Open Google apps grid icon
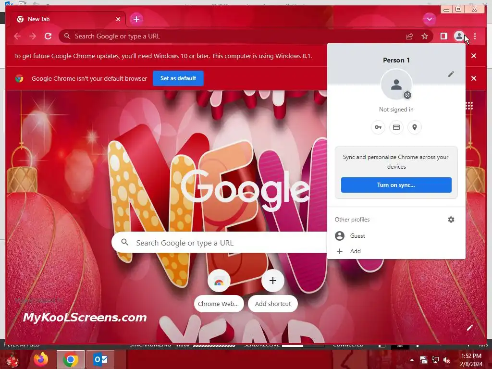 [469, 106]
